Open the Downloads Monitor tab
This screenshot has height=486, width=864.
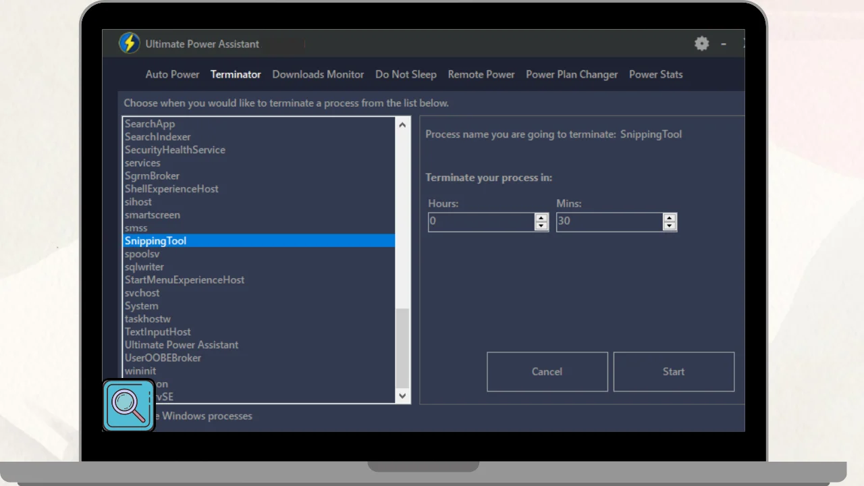(x=318, y=74)
